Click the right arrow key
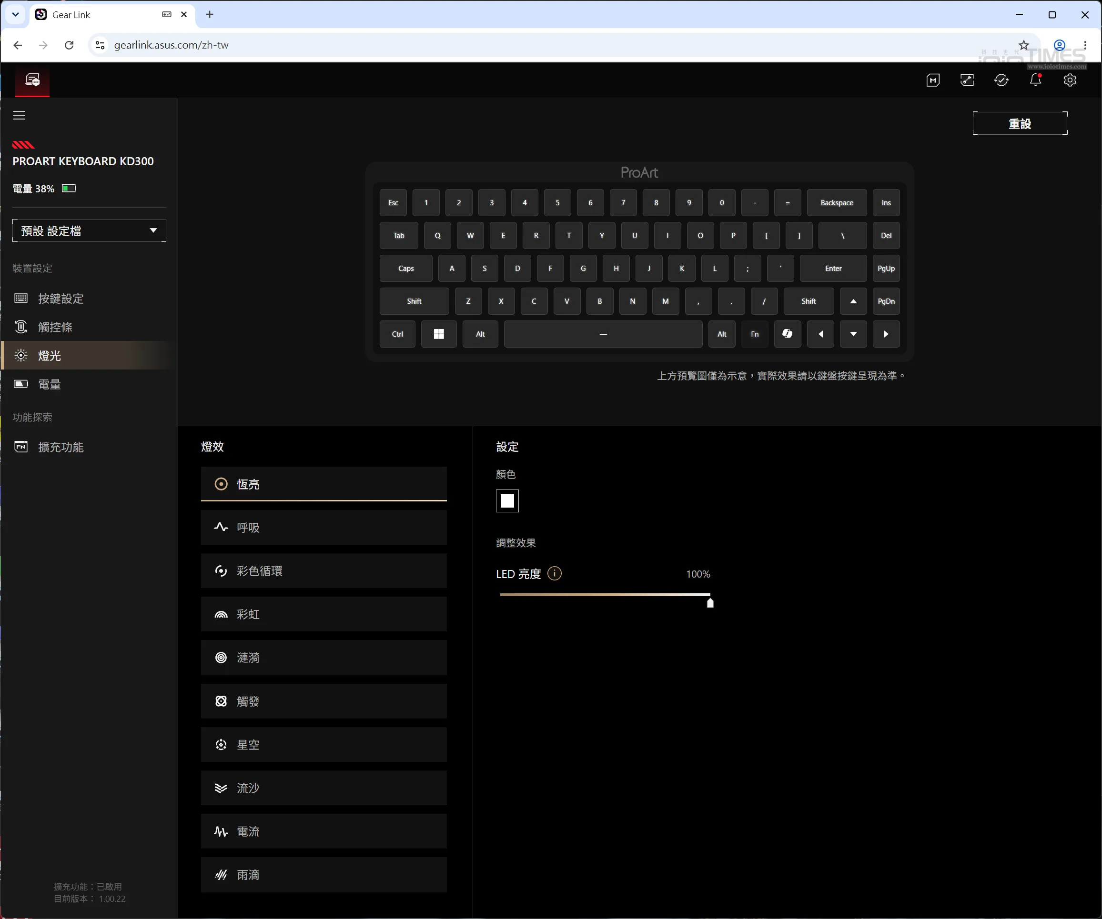The image size is (1102, 919). pyautogui.click(x=886, y=334)
